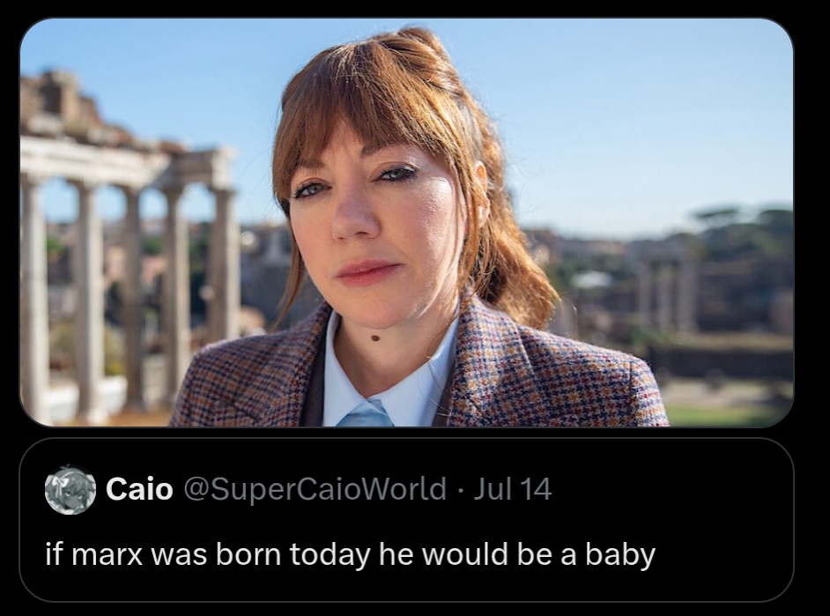Click the woman's auburn ponytail in the photo
This screenshot has height=616, width=830.
(511, 256)
